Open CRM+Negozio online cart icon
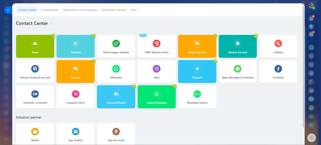Viewport: 321px width, 145px height. pos(157,44)
